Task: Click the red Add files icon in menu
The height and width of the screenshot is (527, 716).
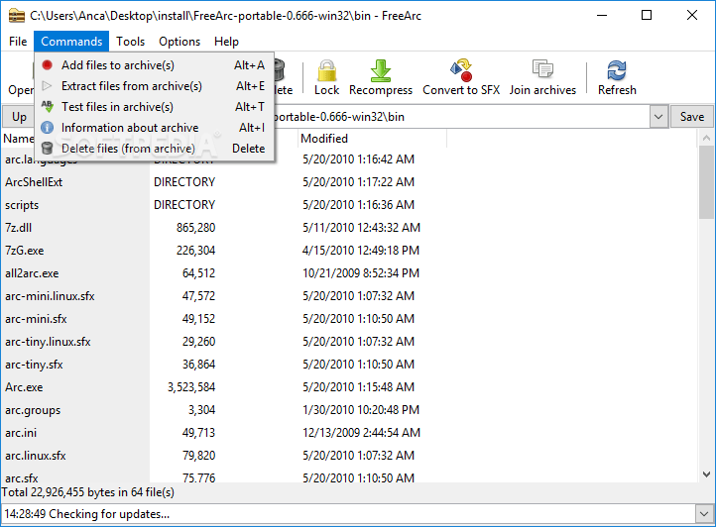Action: (x=47, y=65)
